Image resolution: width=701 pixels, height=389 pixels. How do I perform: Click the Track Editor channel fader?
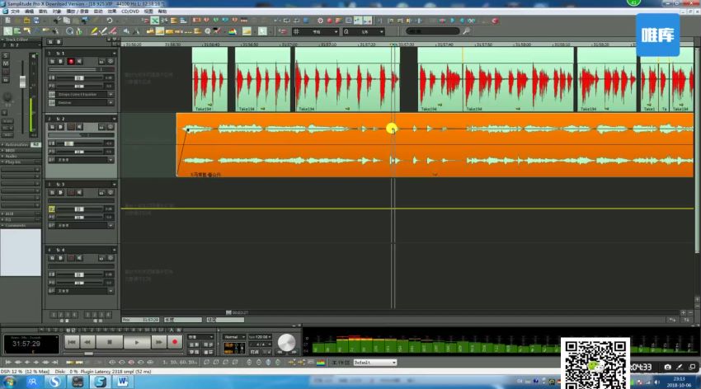(x=22, y=82)
